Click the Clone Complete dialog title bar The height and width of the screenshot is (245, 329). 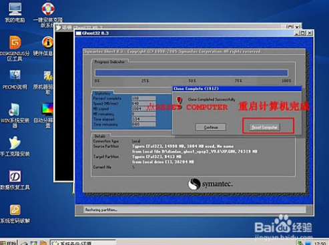tap(237, 89)
